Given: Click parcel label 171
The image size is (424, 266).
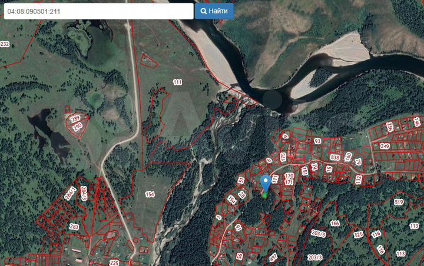Looking at the screenshot, I should [289, 182].
